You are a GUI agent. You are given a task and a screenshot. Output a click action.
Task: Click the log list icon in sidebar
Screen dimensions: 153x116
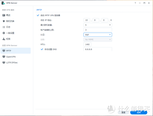4,27
